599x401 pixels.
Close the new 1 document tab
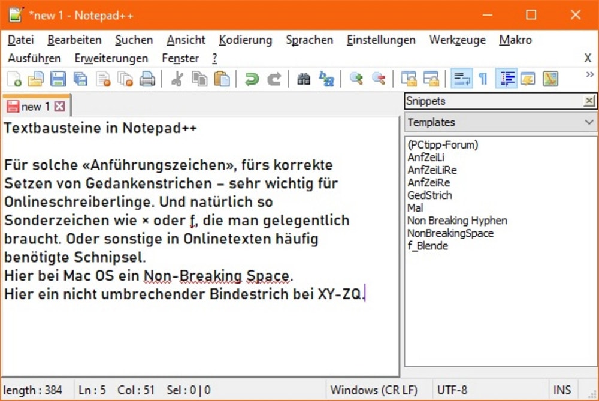(x=59, y=107)
